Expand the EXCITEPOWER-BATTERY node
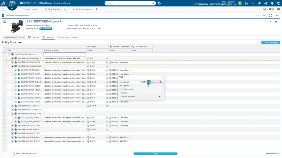 (x=12, y=58)
